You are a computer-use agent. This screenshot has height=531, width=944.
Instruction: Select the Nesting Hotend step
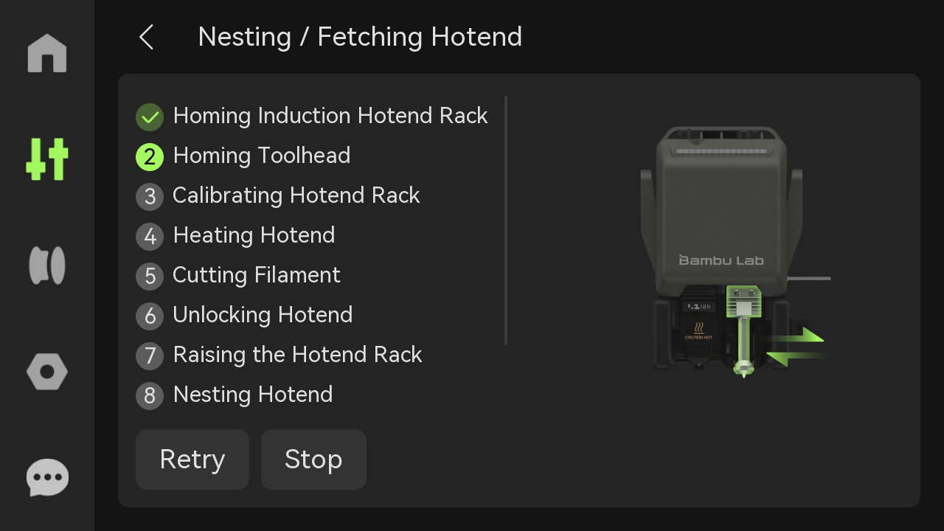tap(253, 395)
